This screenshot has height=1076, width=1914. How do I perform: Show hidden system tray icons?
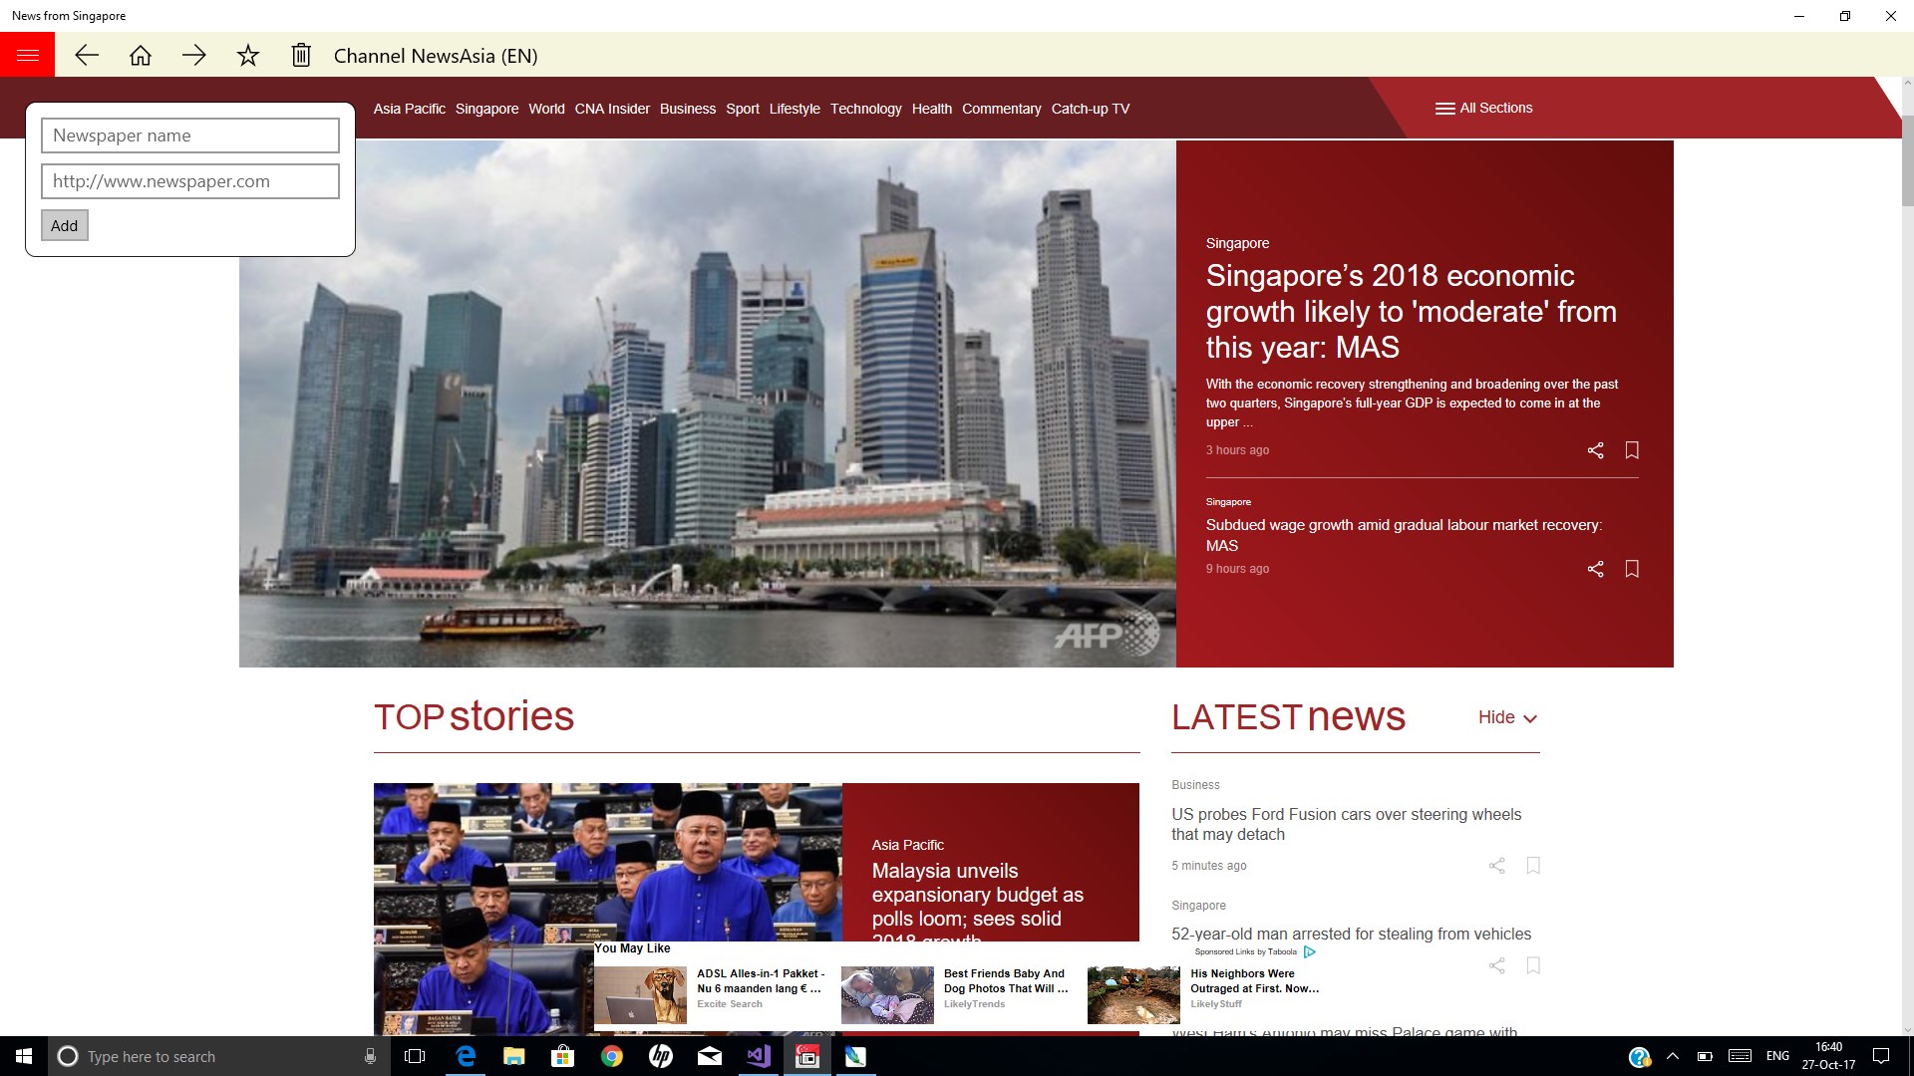click(x=1673, y=1056)
